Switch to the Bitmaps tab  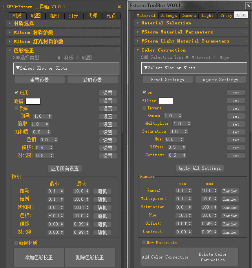click(x=168, y=15)
